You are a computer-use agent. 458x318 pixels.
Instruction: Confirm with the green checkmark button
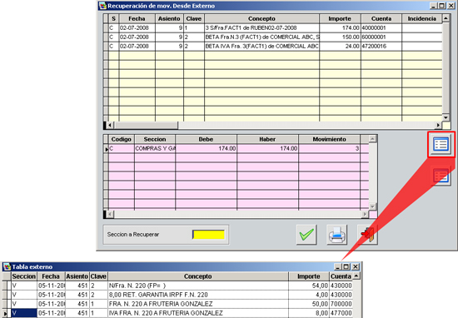click(306, 235)
